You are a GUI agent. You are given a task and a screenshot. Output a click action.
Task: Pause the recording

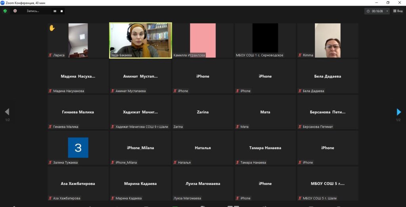point(55,11)
